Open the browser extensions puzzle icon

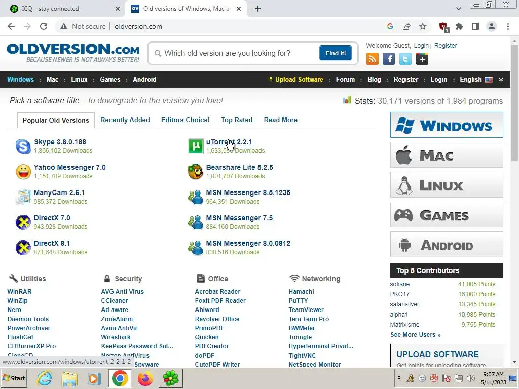tap(459, 26)
